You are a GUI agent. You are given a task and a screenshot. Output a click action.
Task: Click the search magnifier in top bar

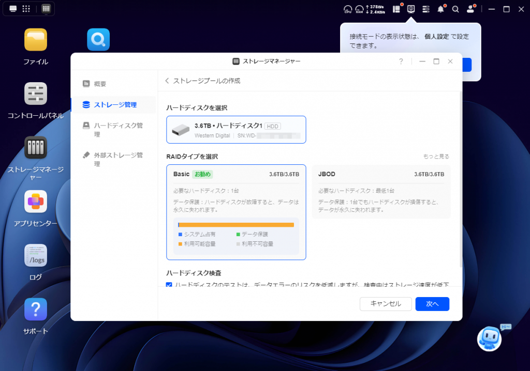click(455, 9)
